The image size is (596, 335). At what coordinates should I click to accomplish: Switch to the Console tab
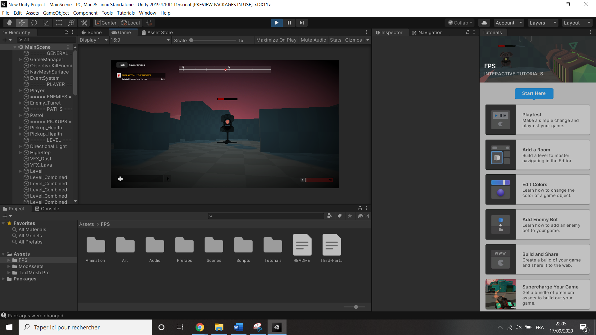47,209
